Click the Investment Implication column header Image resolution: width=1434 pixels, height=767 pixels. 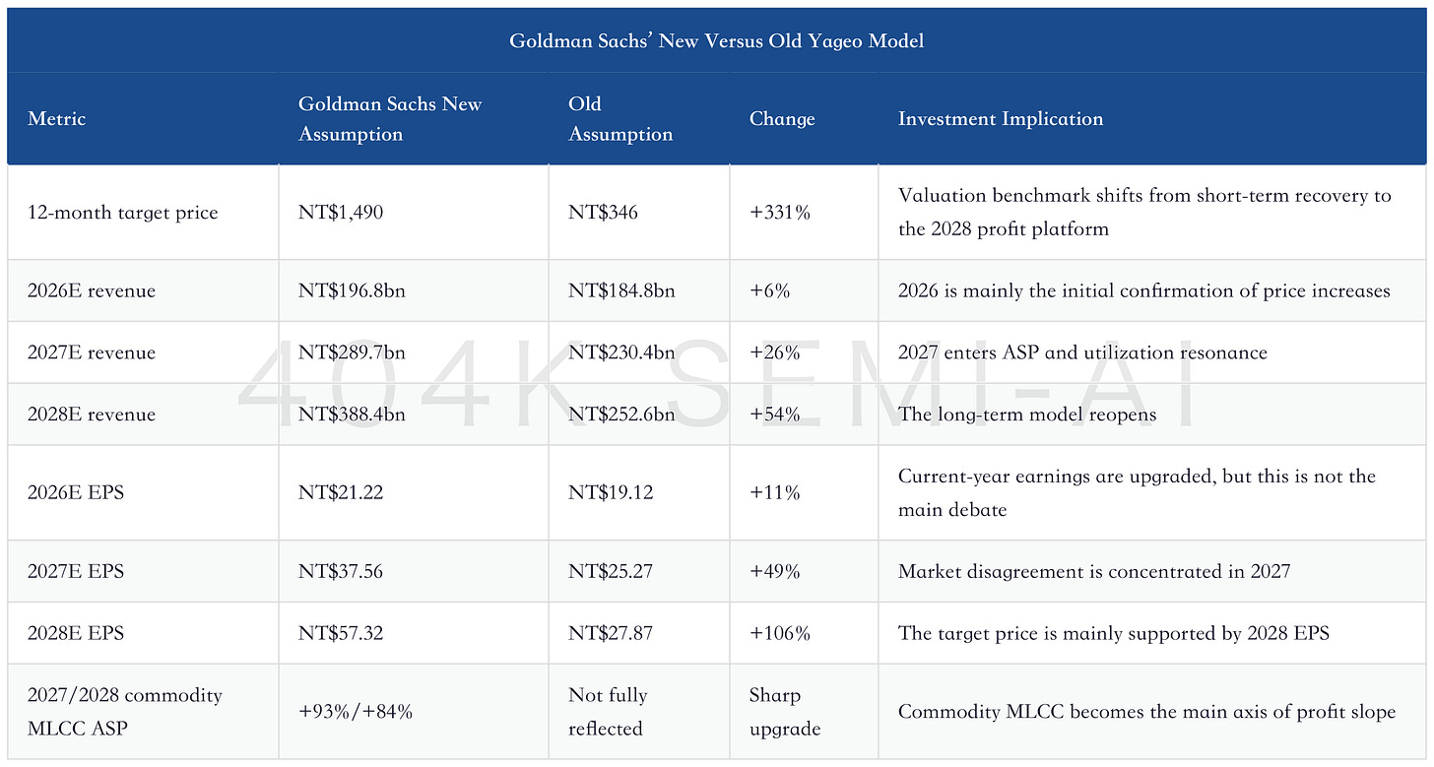coord(1001,119)
